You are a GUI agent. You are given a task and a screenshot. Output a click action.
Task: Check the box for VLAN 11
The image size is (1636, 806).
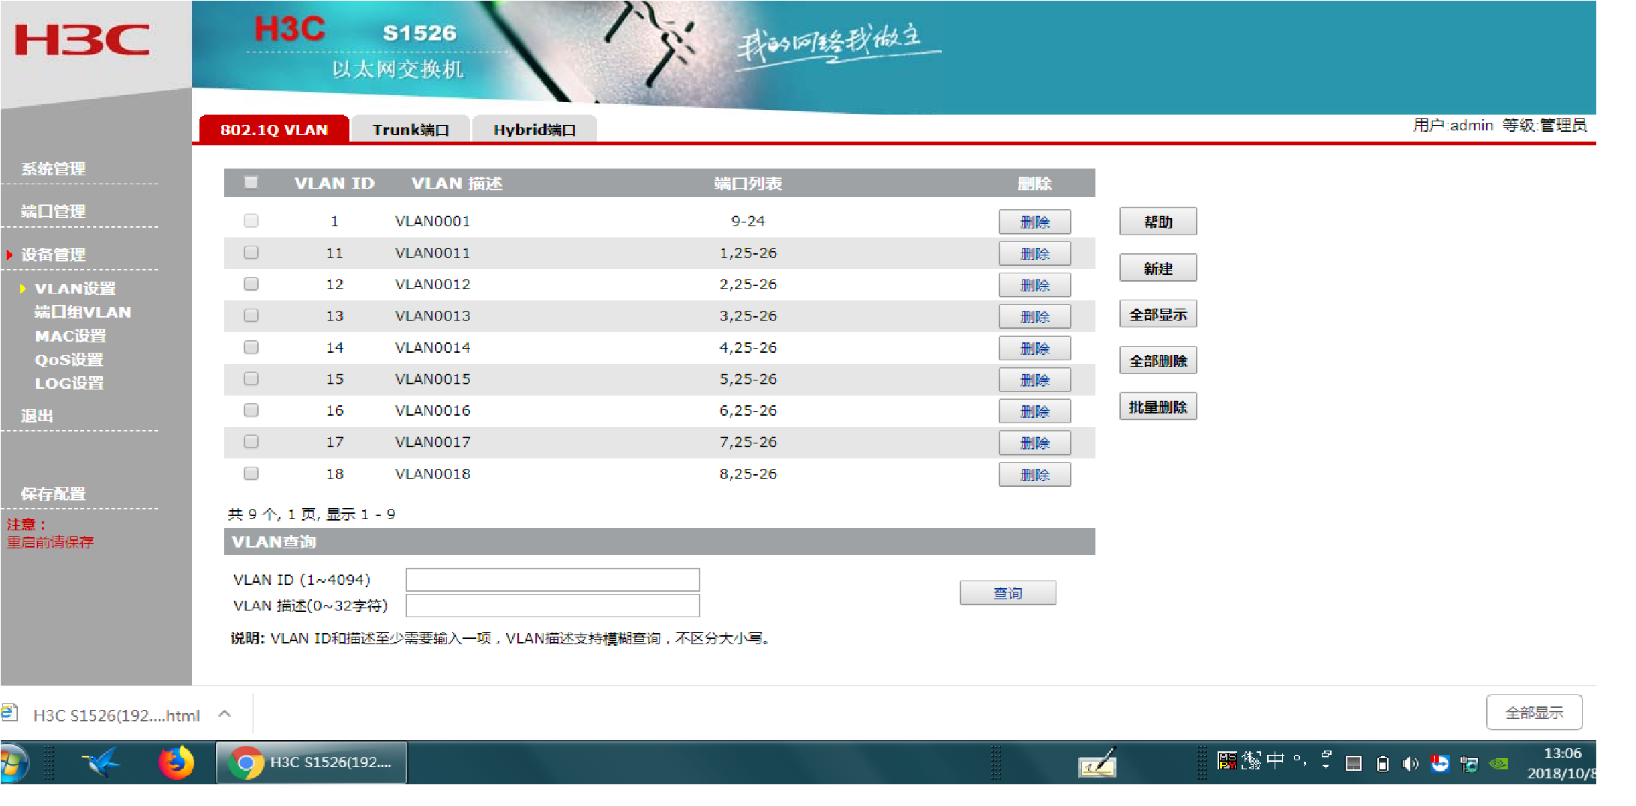(251, 252)
